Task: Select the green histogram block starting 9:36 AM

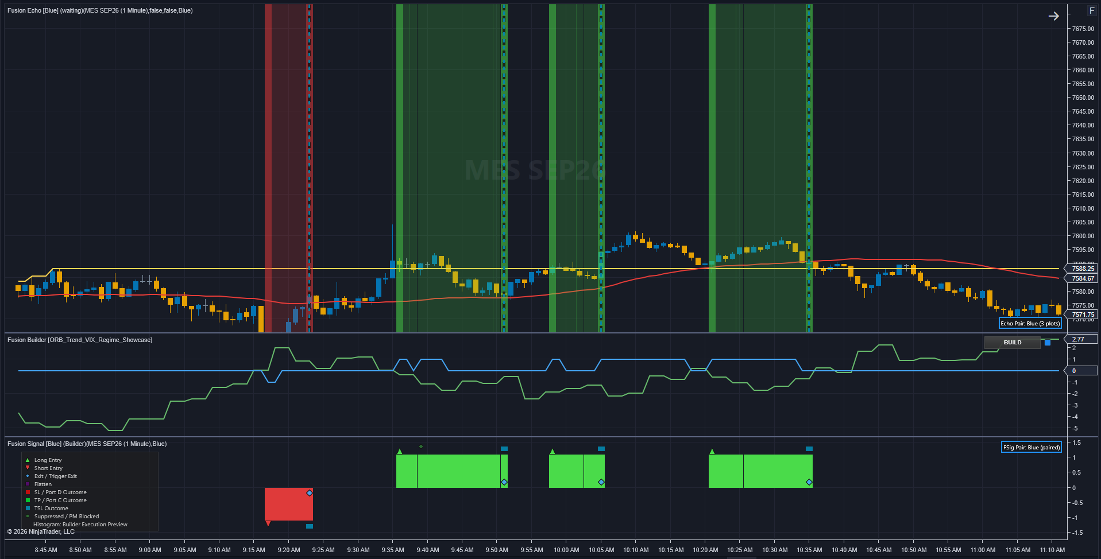Action: [x=452, y=471]
